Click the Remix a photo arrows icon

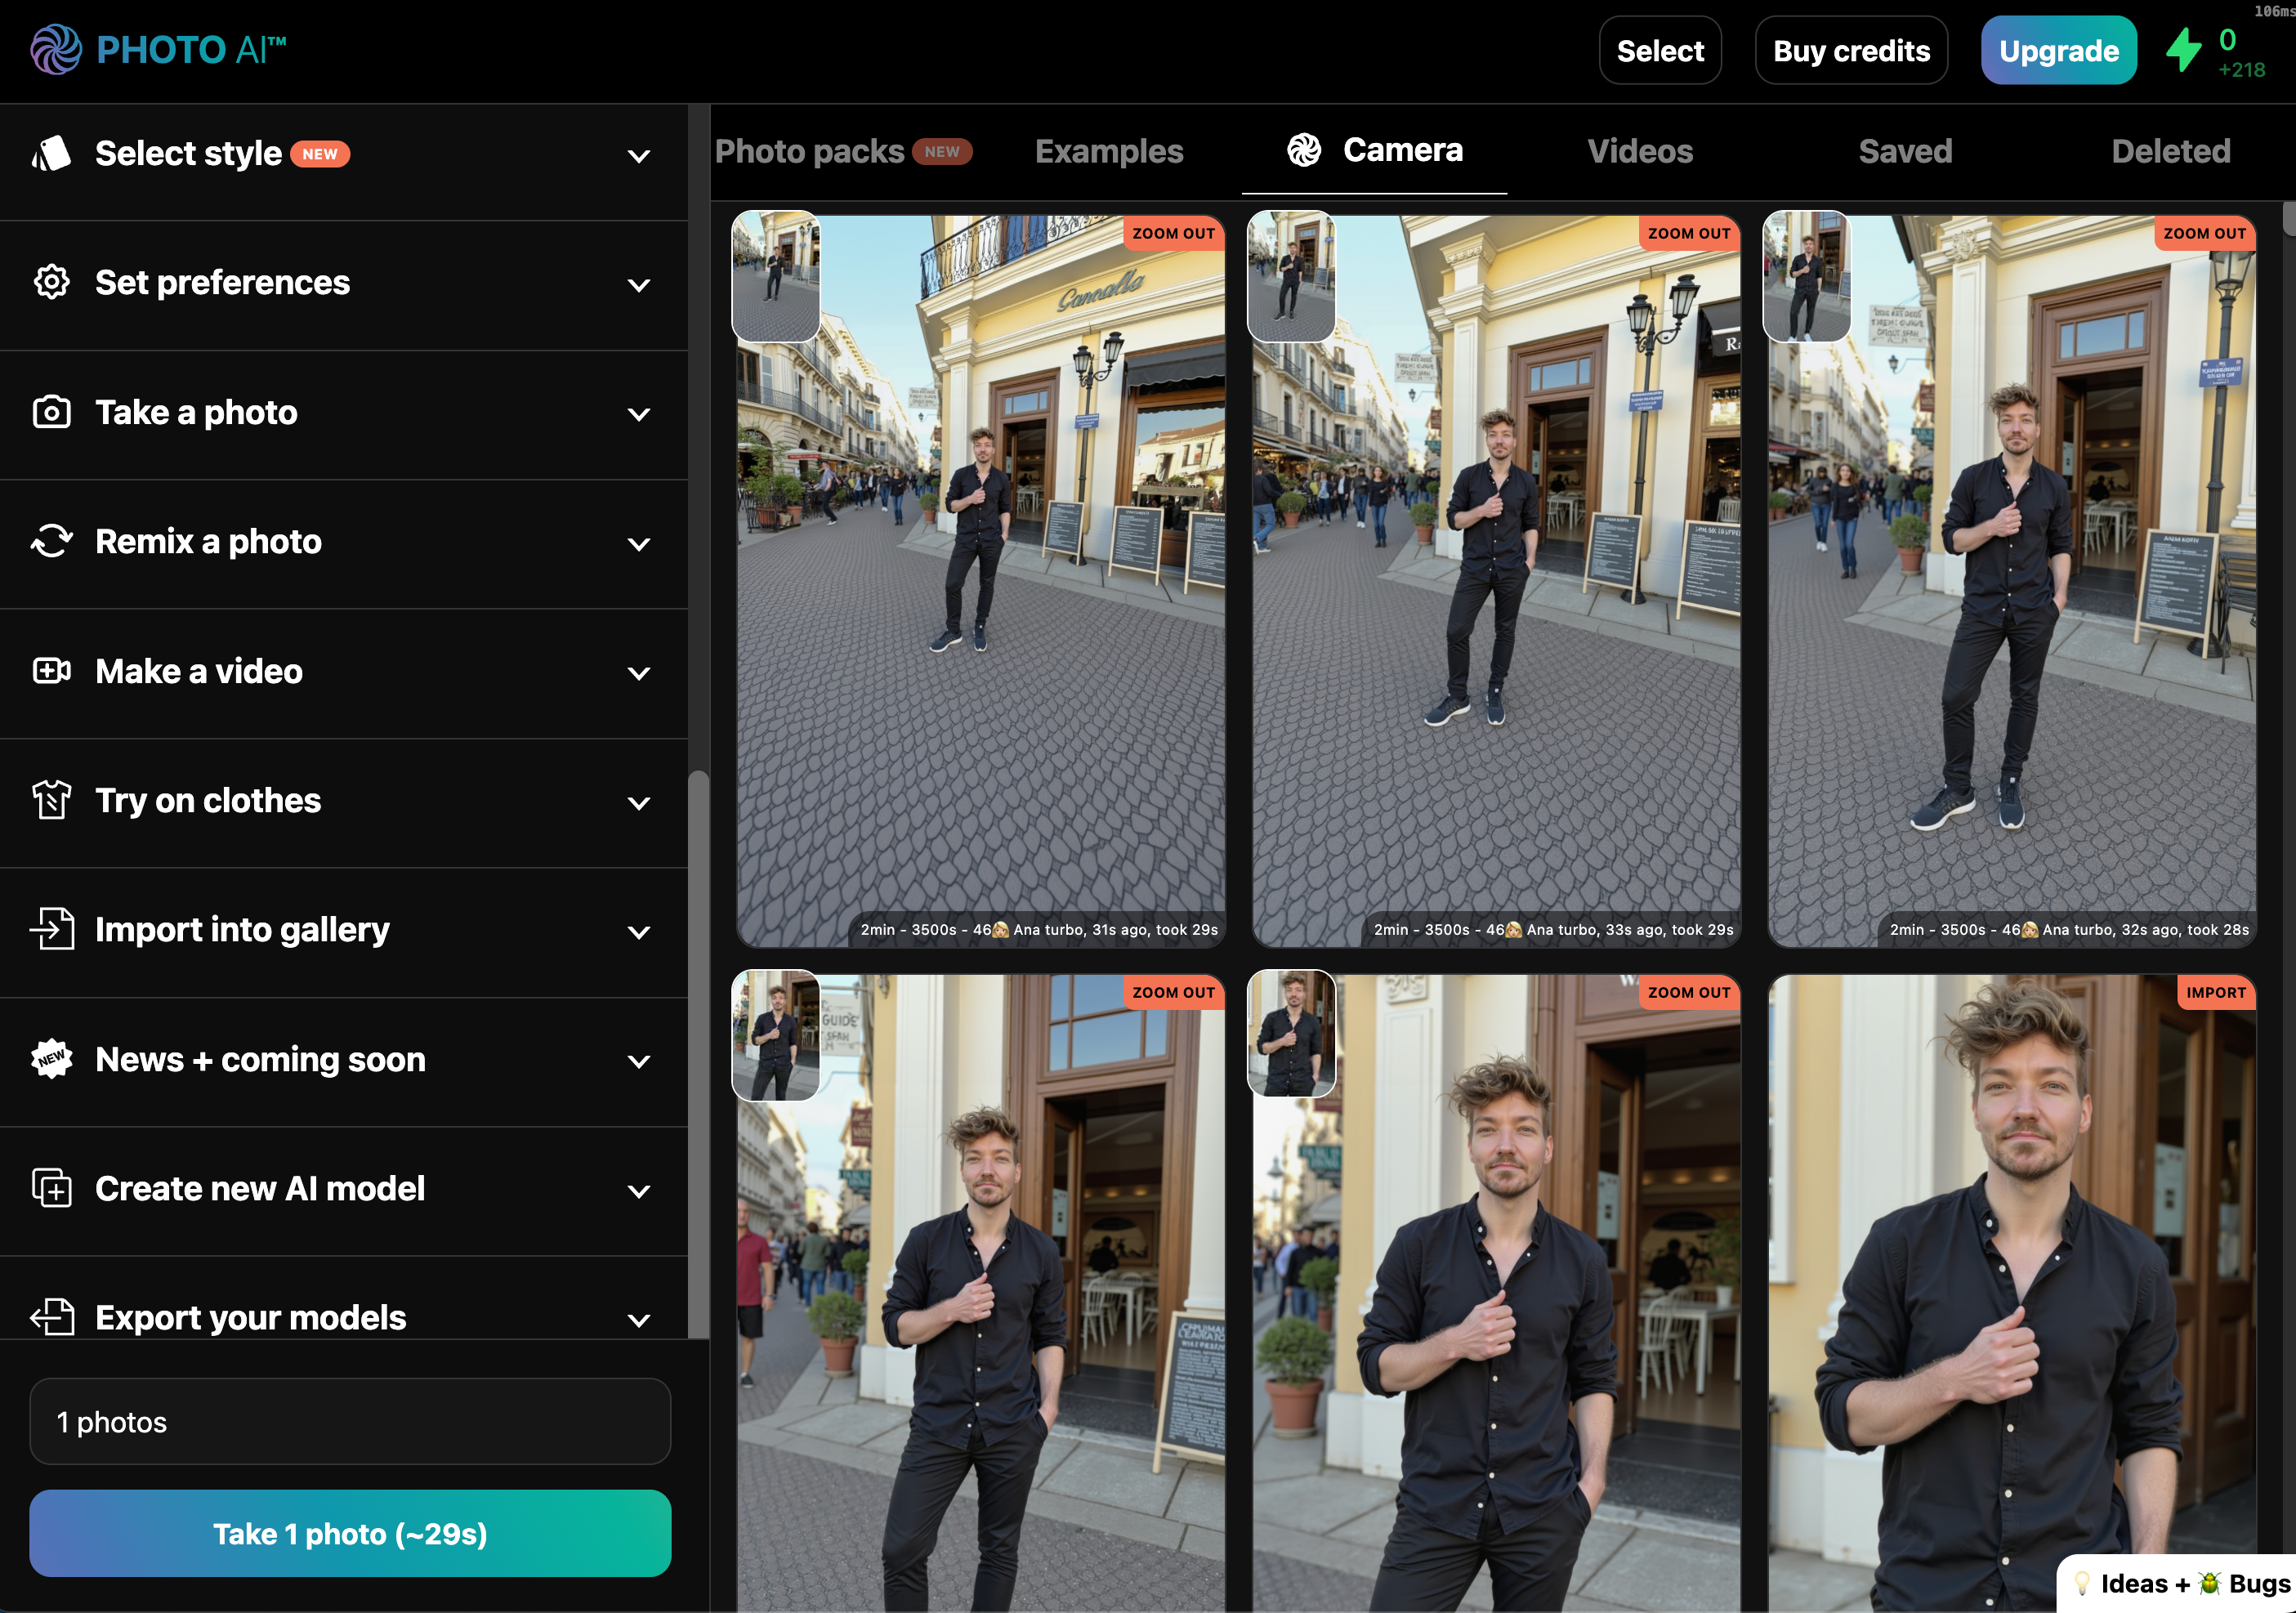point(51,541)
